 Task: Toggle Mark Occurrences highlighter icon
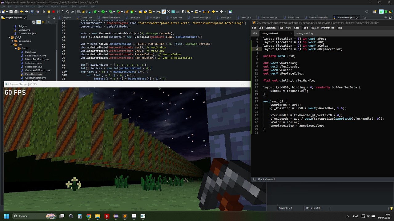click(x=164, y=12)
